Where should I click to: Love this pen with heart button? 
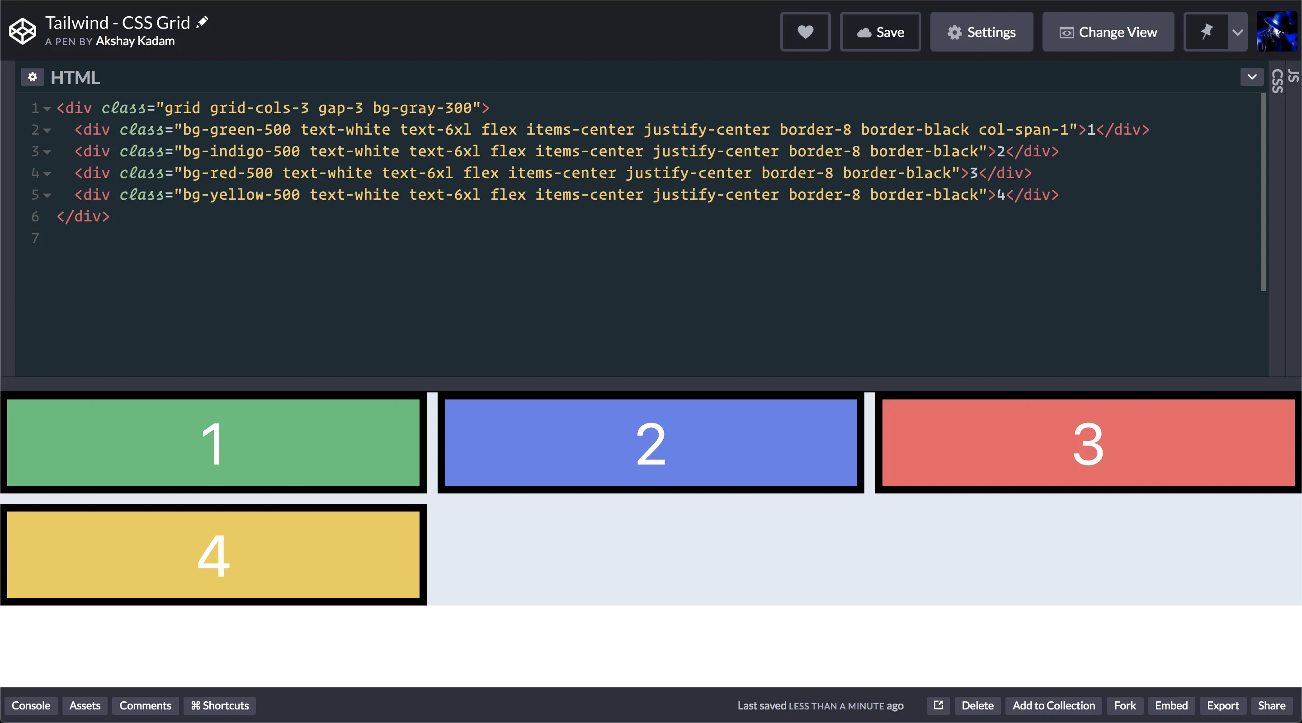(805, 32)
